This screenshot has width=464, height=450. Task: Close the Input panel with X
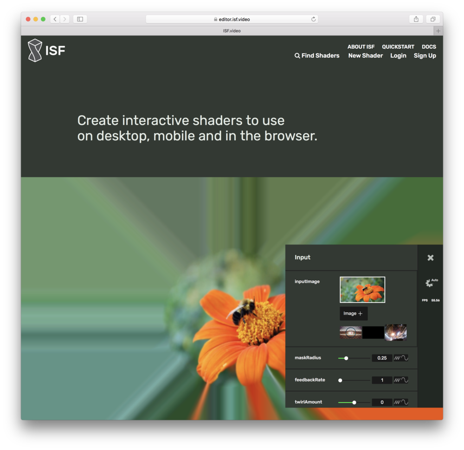pyautogui.click(x=430, y=258)
